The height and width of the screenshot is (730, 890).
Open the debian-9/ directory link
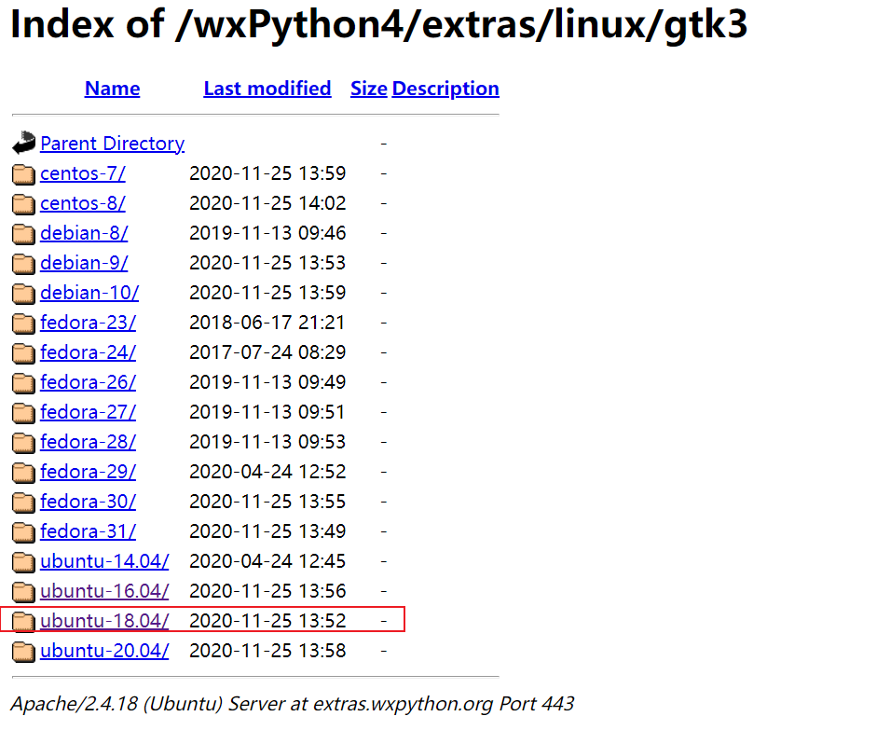[x=84, y=263]
